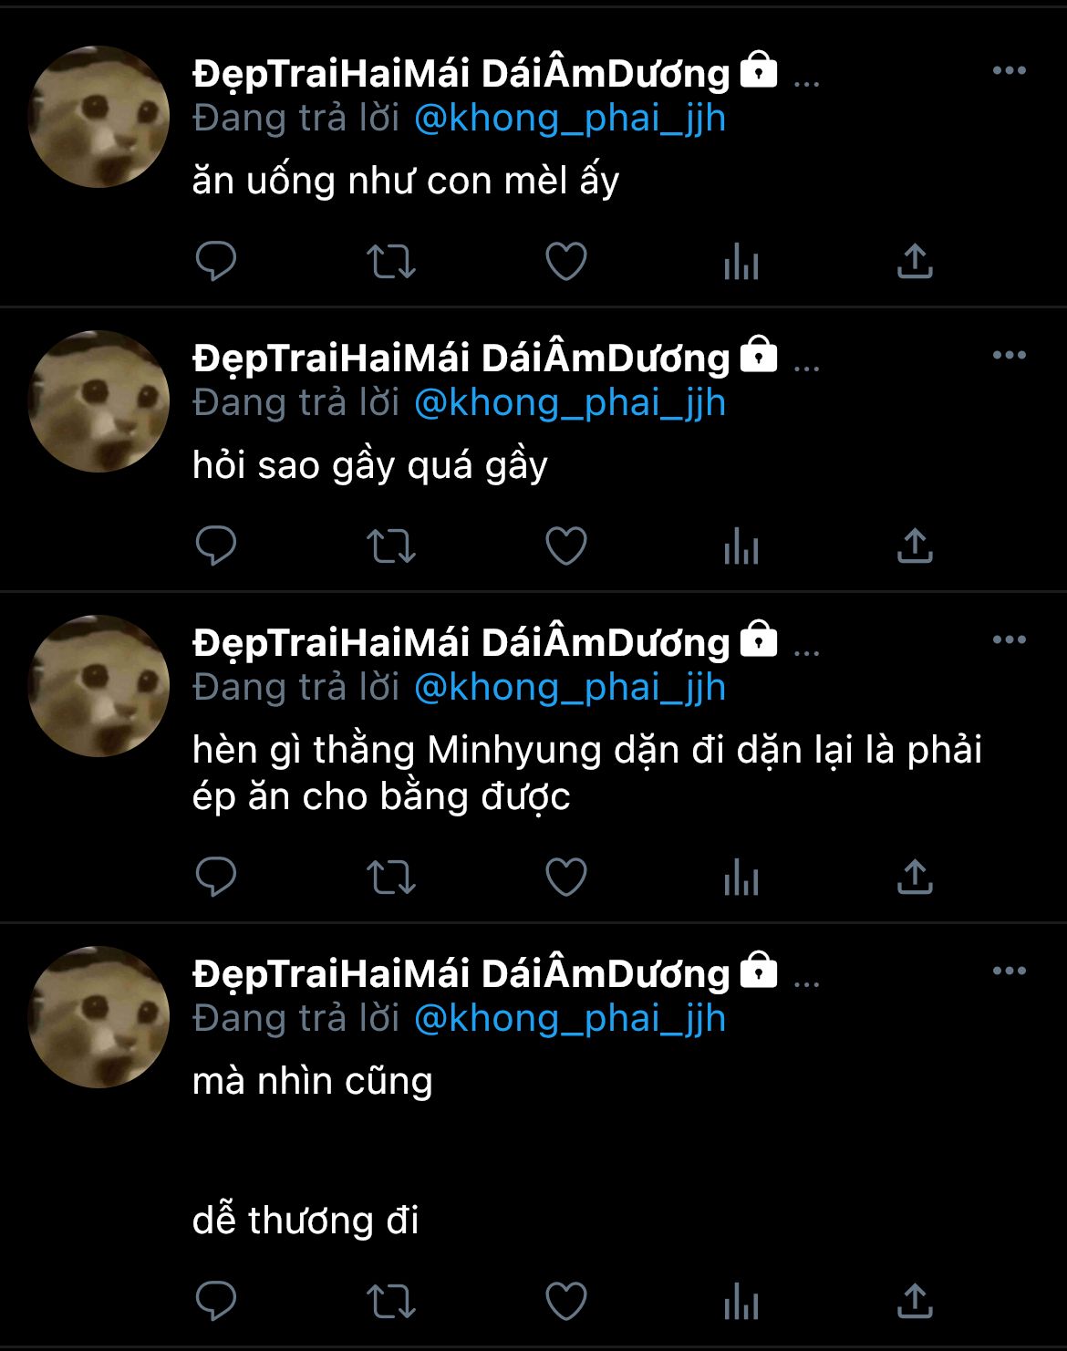Image resolution: width=1067 pixels, height=1351 pixels.
Task: Share the 'hỏi sao gầy quá gầy' tweet
Action: [x=915, y=546]
